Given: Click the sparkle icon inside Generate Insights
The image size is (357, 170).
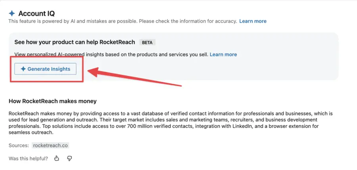Looking at the screenshot, I should [x=23, y=69].
